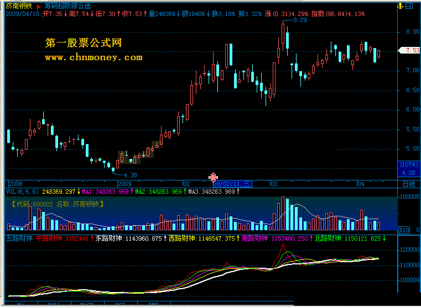The height and width of the screenshot is (308, 421).
Task: Click the 6.50 price axis label
Action: click(x=413, y=91)
